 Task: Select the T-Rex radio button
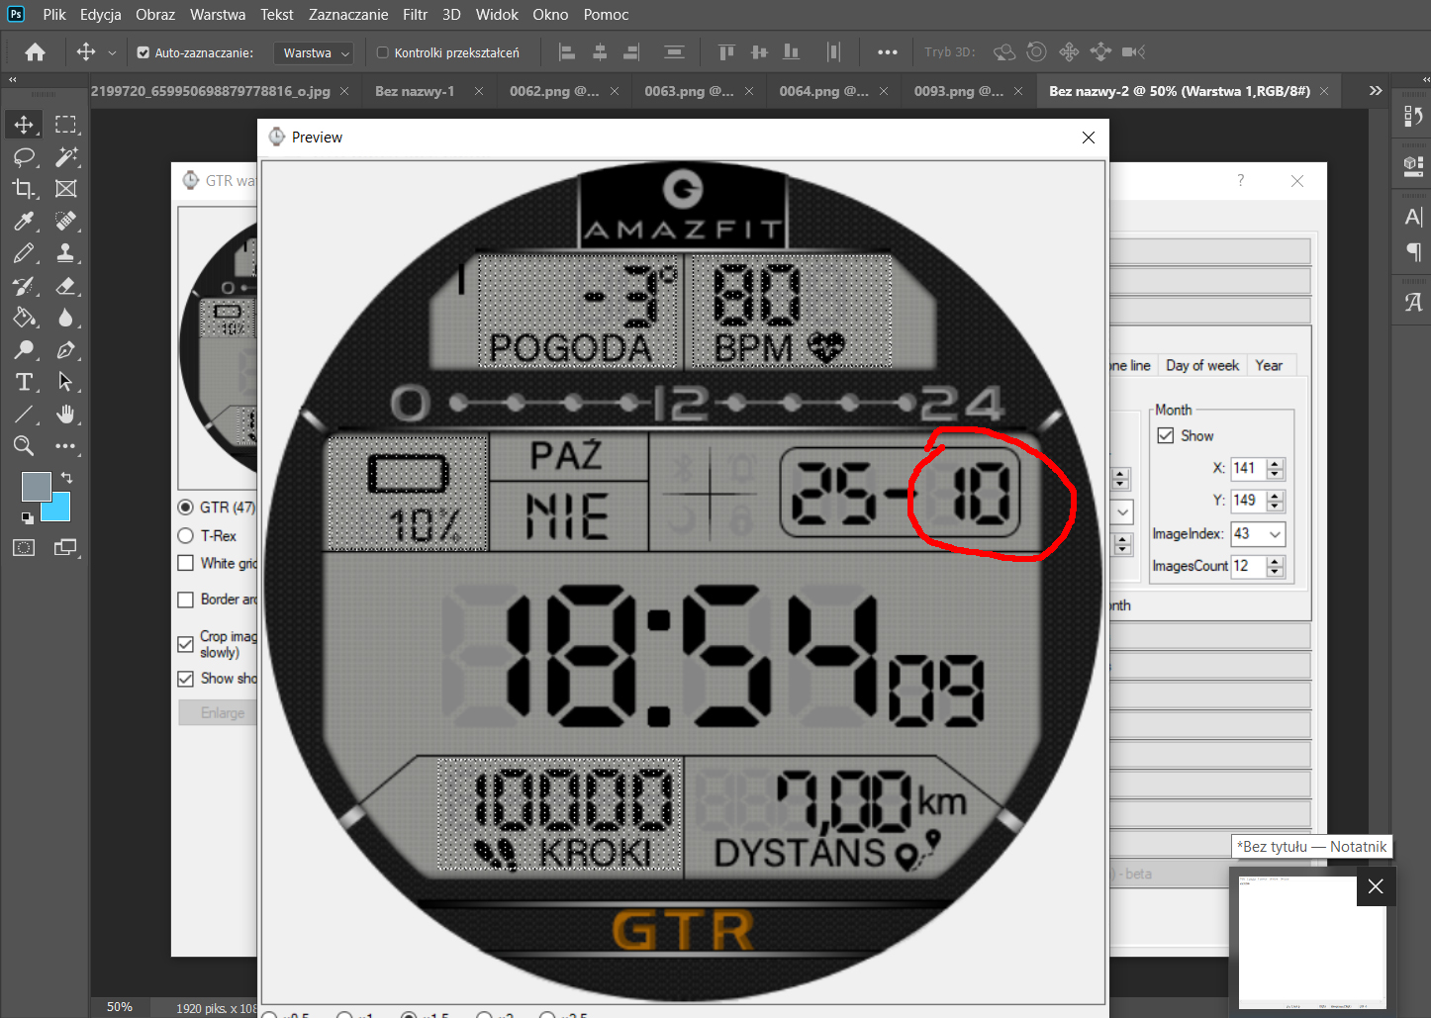pyautogui.click(x=185, y=536)
